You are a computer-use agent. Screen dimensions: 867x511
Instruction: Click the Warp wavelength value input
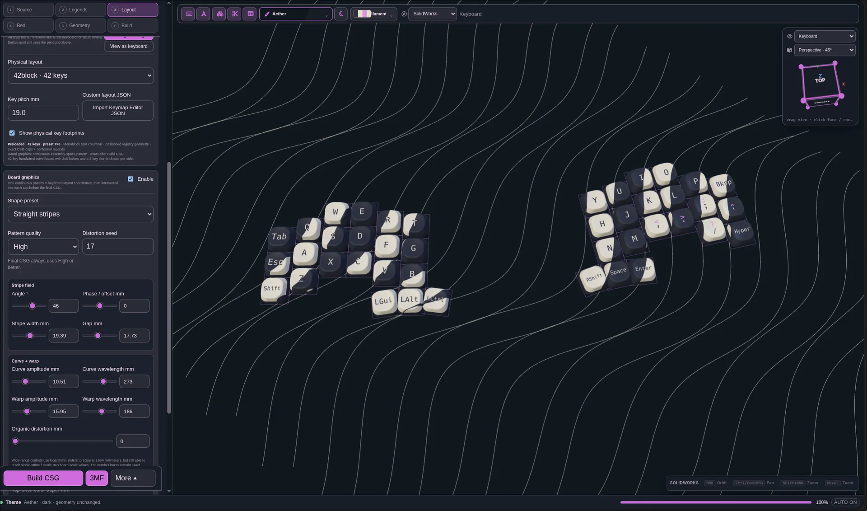click(x=135, y=412)
